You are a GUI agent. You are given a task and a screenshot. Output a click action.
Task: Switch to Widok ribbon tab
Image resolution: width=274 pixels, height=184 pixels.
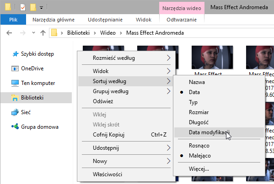[x=144, y=20]
